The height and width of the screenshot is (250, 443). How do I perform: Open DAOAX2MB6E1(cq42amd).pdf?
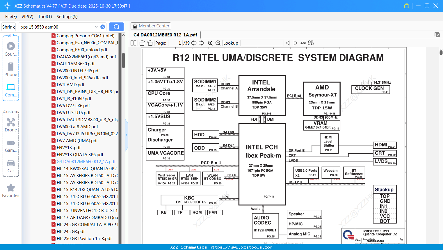84,57
